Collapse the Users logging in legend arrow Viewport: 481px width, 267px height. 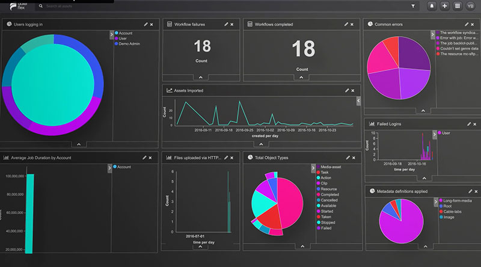click(112, 35)
